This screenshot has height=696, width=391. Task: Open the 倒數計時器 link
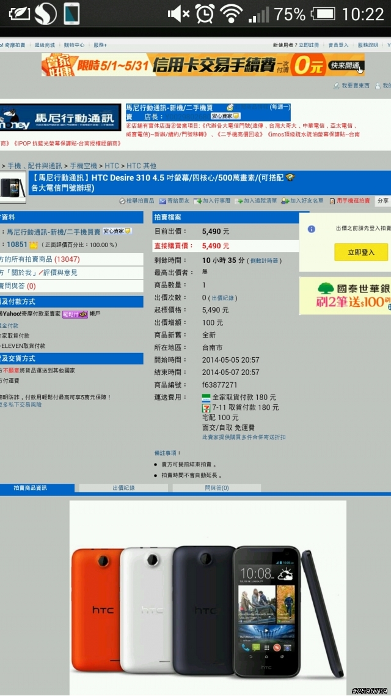tap(264, 261)
